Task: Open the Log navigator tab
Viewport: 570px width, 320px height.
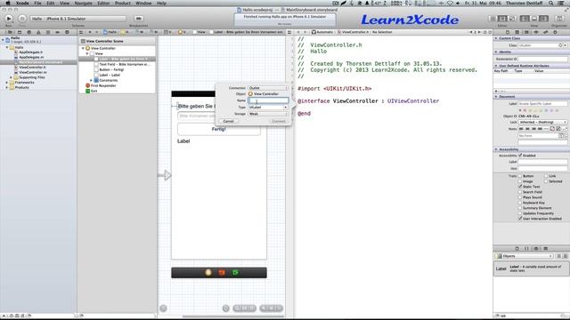Action: (67, 32)
